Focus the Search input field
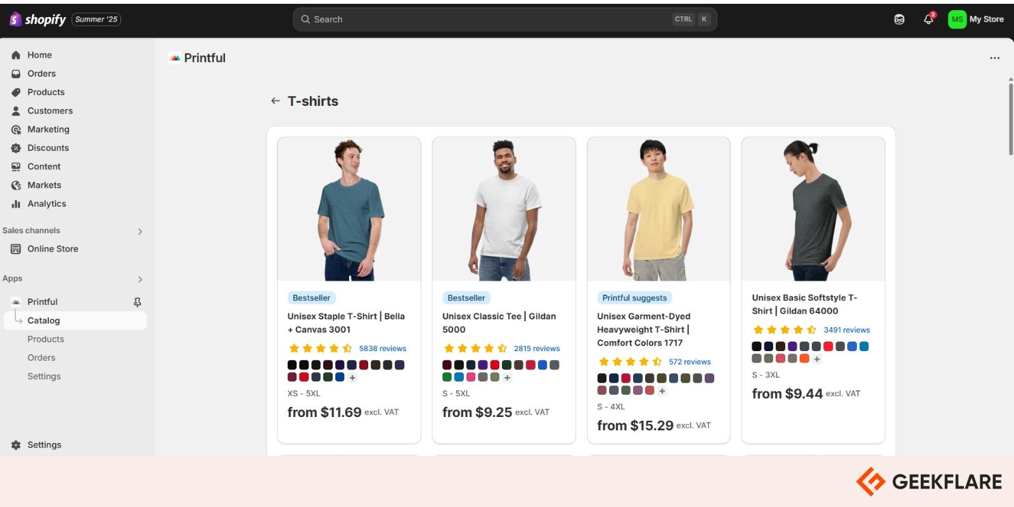Screen dimensions: 1014x507 click(504, 19)
